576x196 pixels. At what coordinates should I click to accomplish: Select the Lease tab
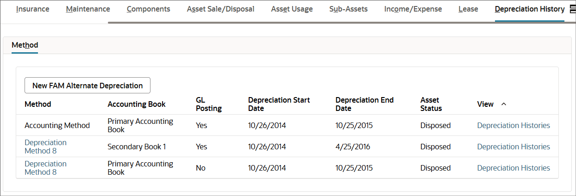pyautogui.click(x=468, y=9)
